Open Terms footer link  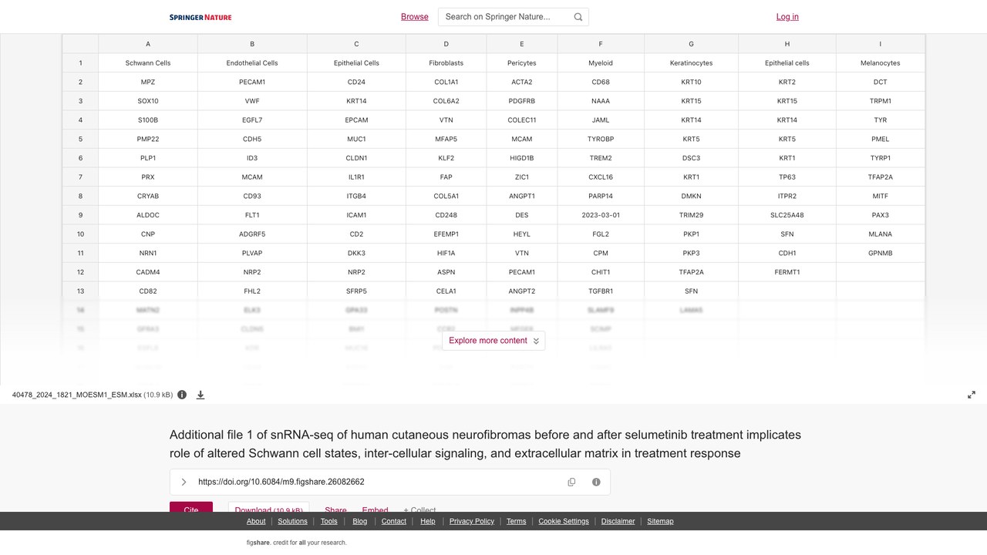pos(517,521)
